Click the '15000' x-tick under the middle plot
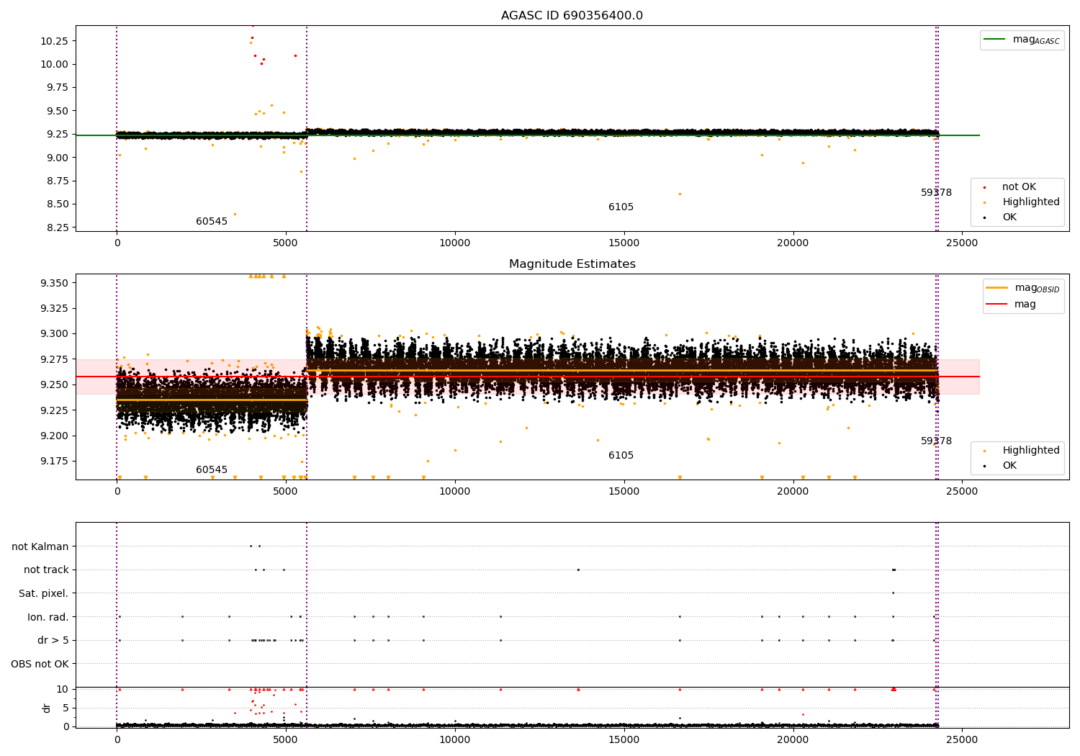The height and width of the screenshot is (756, 1080). click(624, 491)
